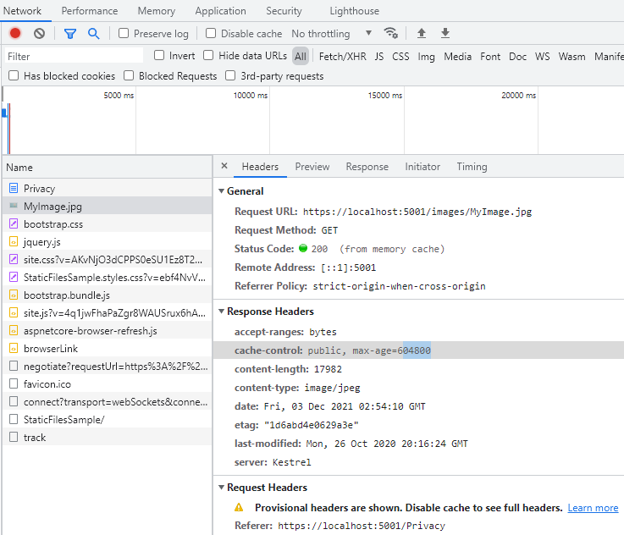This screenshot has width=624, height=535.
Task: Select site.js request row
Action: [107, 313]
